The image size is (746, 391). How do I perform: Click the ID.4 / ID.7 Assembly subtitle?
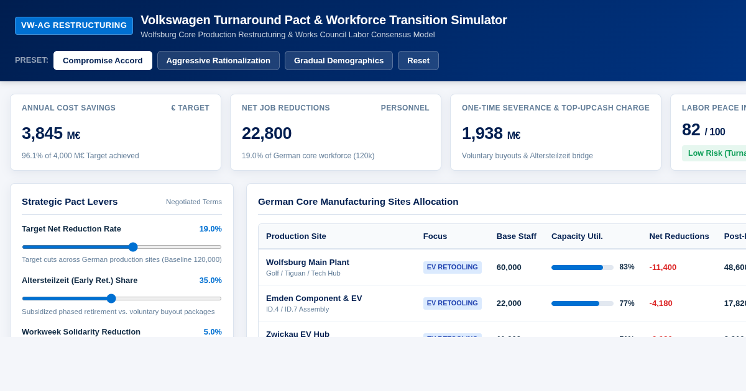(x=298, y=309)
